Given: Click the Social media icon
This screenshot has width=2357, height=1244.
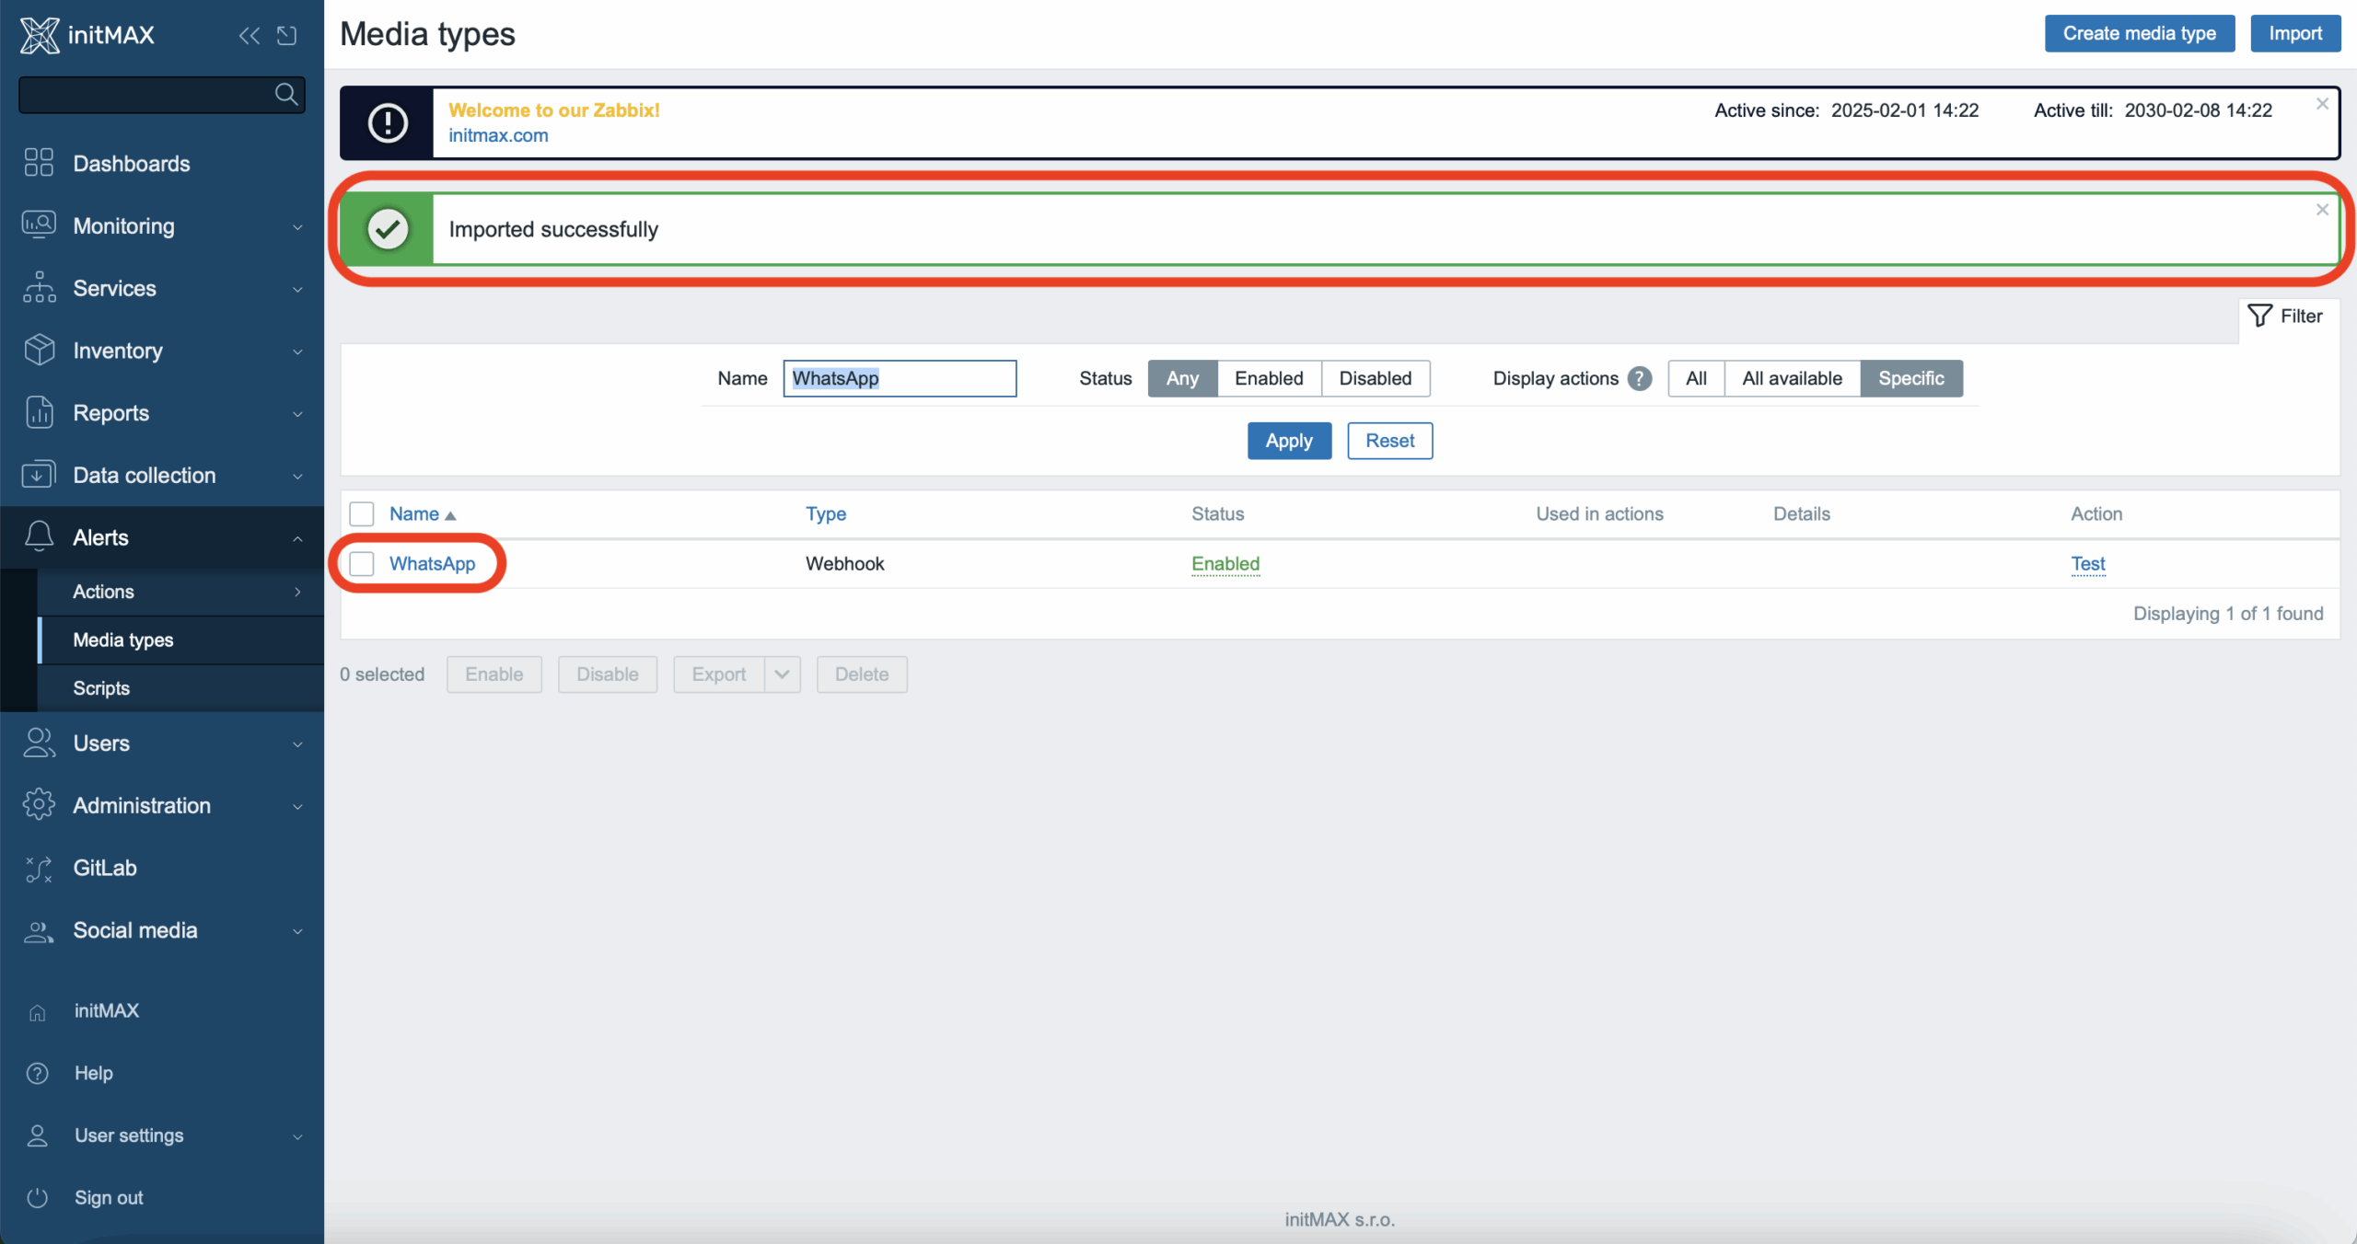Looking at the screenshot, I should tap(39, 930).
